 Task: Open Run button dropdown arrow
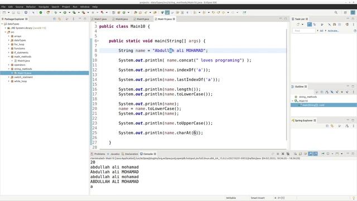tap(69, 12)
